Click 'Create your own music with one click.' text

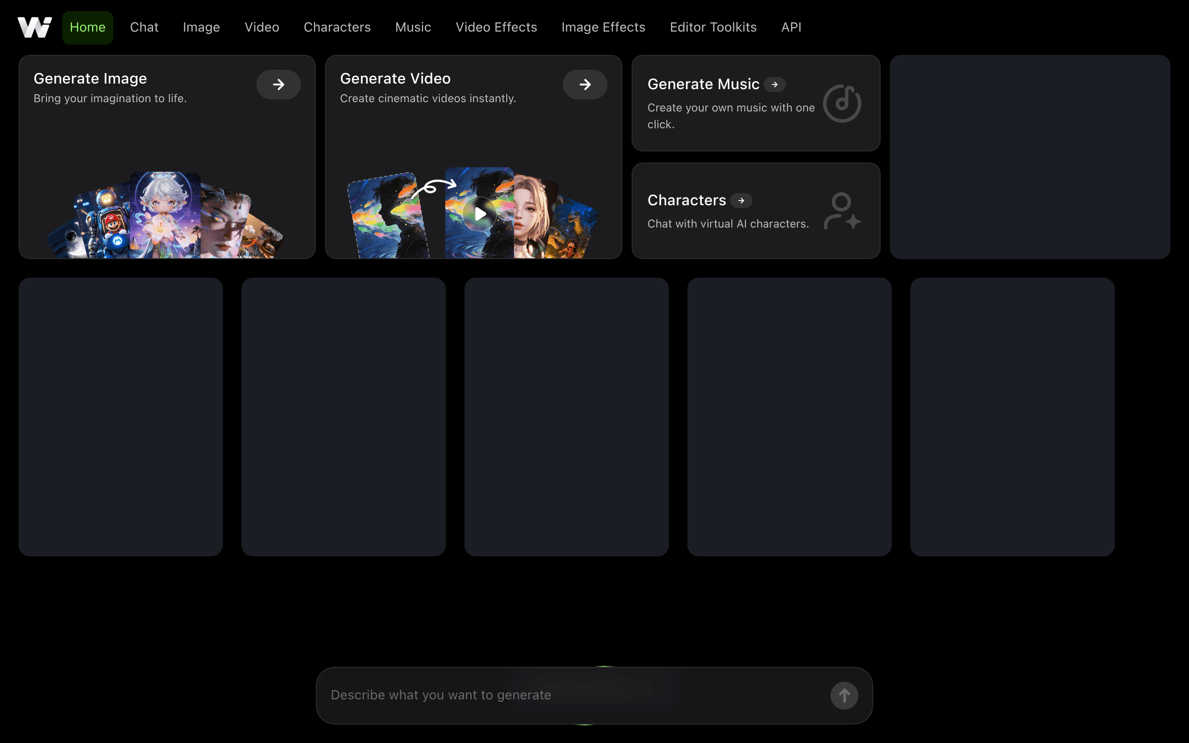coord(731,116)
